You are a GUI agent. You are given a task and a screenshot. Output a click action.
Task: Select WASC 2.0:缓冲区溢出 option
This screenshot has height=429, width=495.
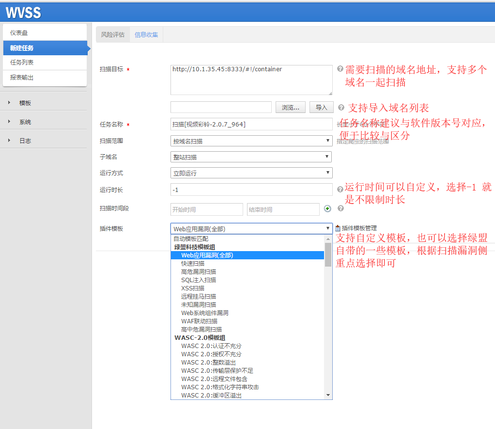coord(247,395)
